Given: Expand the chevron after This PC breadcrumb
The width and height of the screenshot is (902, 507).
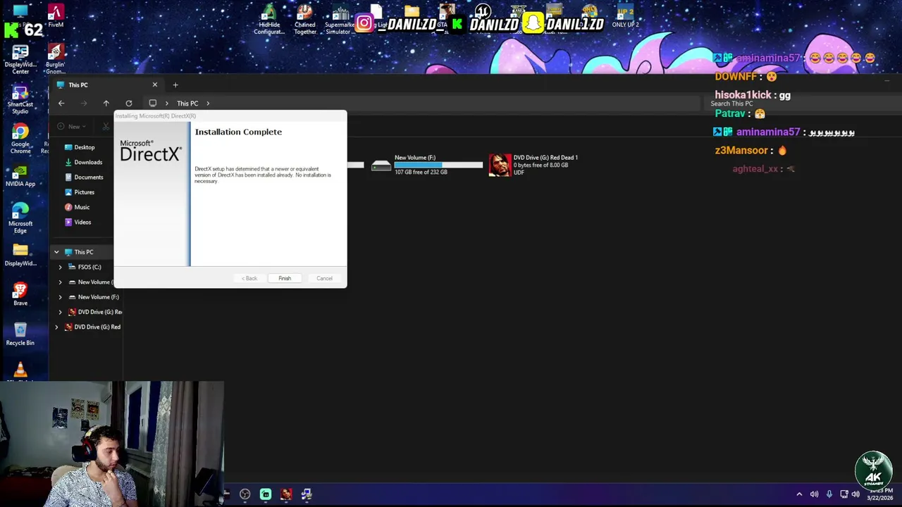Looking at the screenshot, I should pos(208,104).
